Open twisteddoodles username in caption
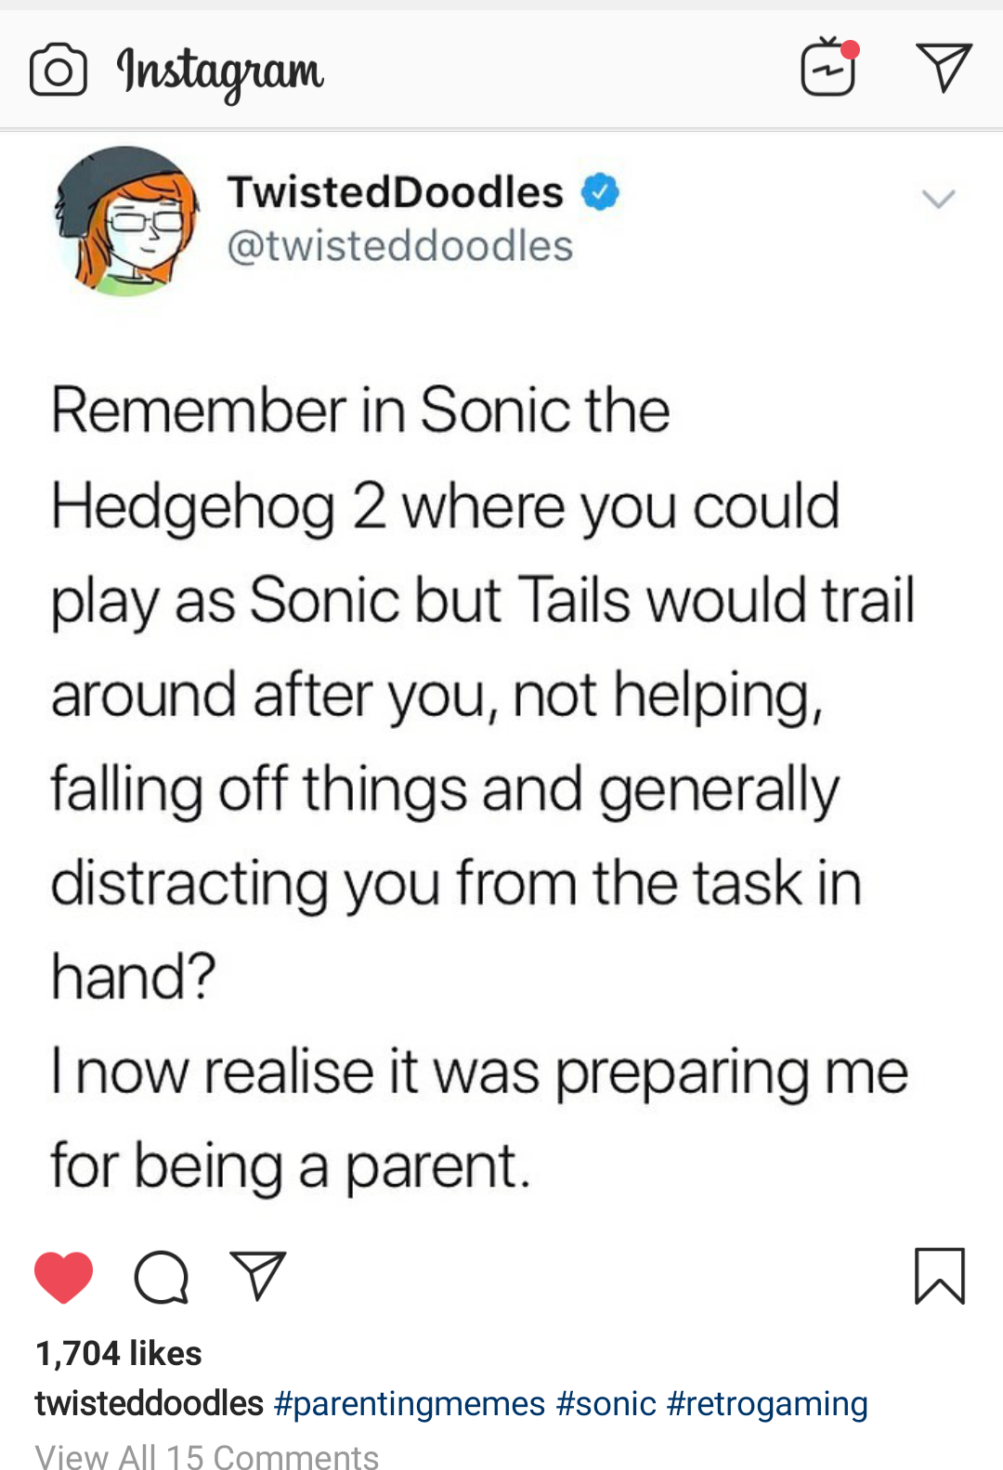 (x=150, y=1403)
